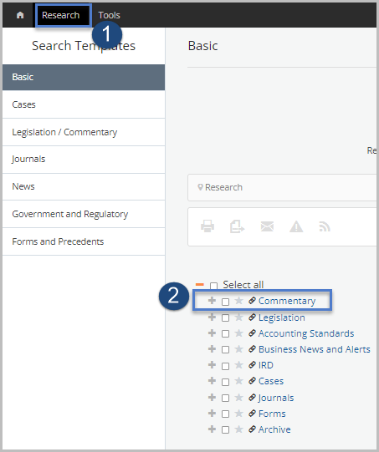Click link icon beside Accounting Standards

click(x=252, y=333)
